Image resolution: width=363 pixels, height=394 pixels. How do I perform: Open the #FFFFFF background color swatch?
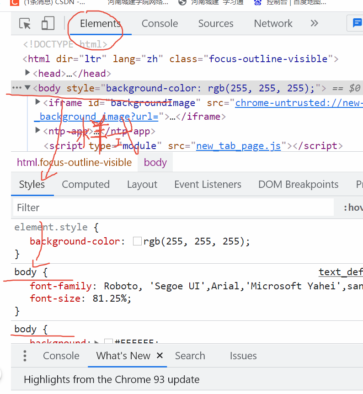108,341
